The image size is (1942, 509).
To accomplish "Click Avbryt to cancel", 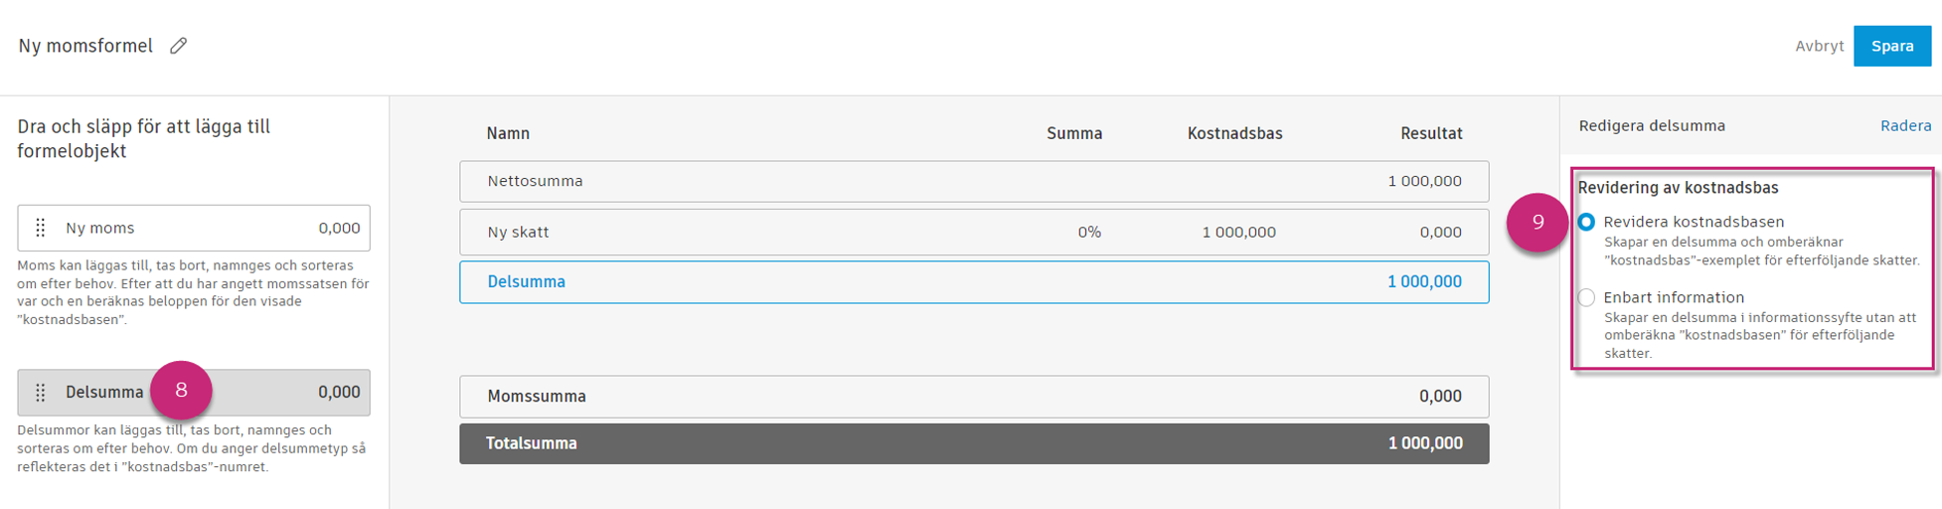I will [1819, 46].
